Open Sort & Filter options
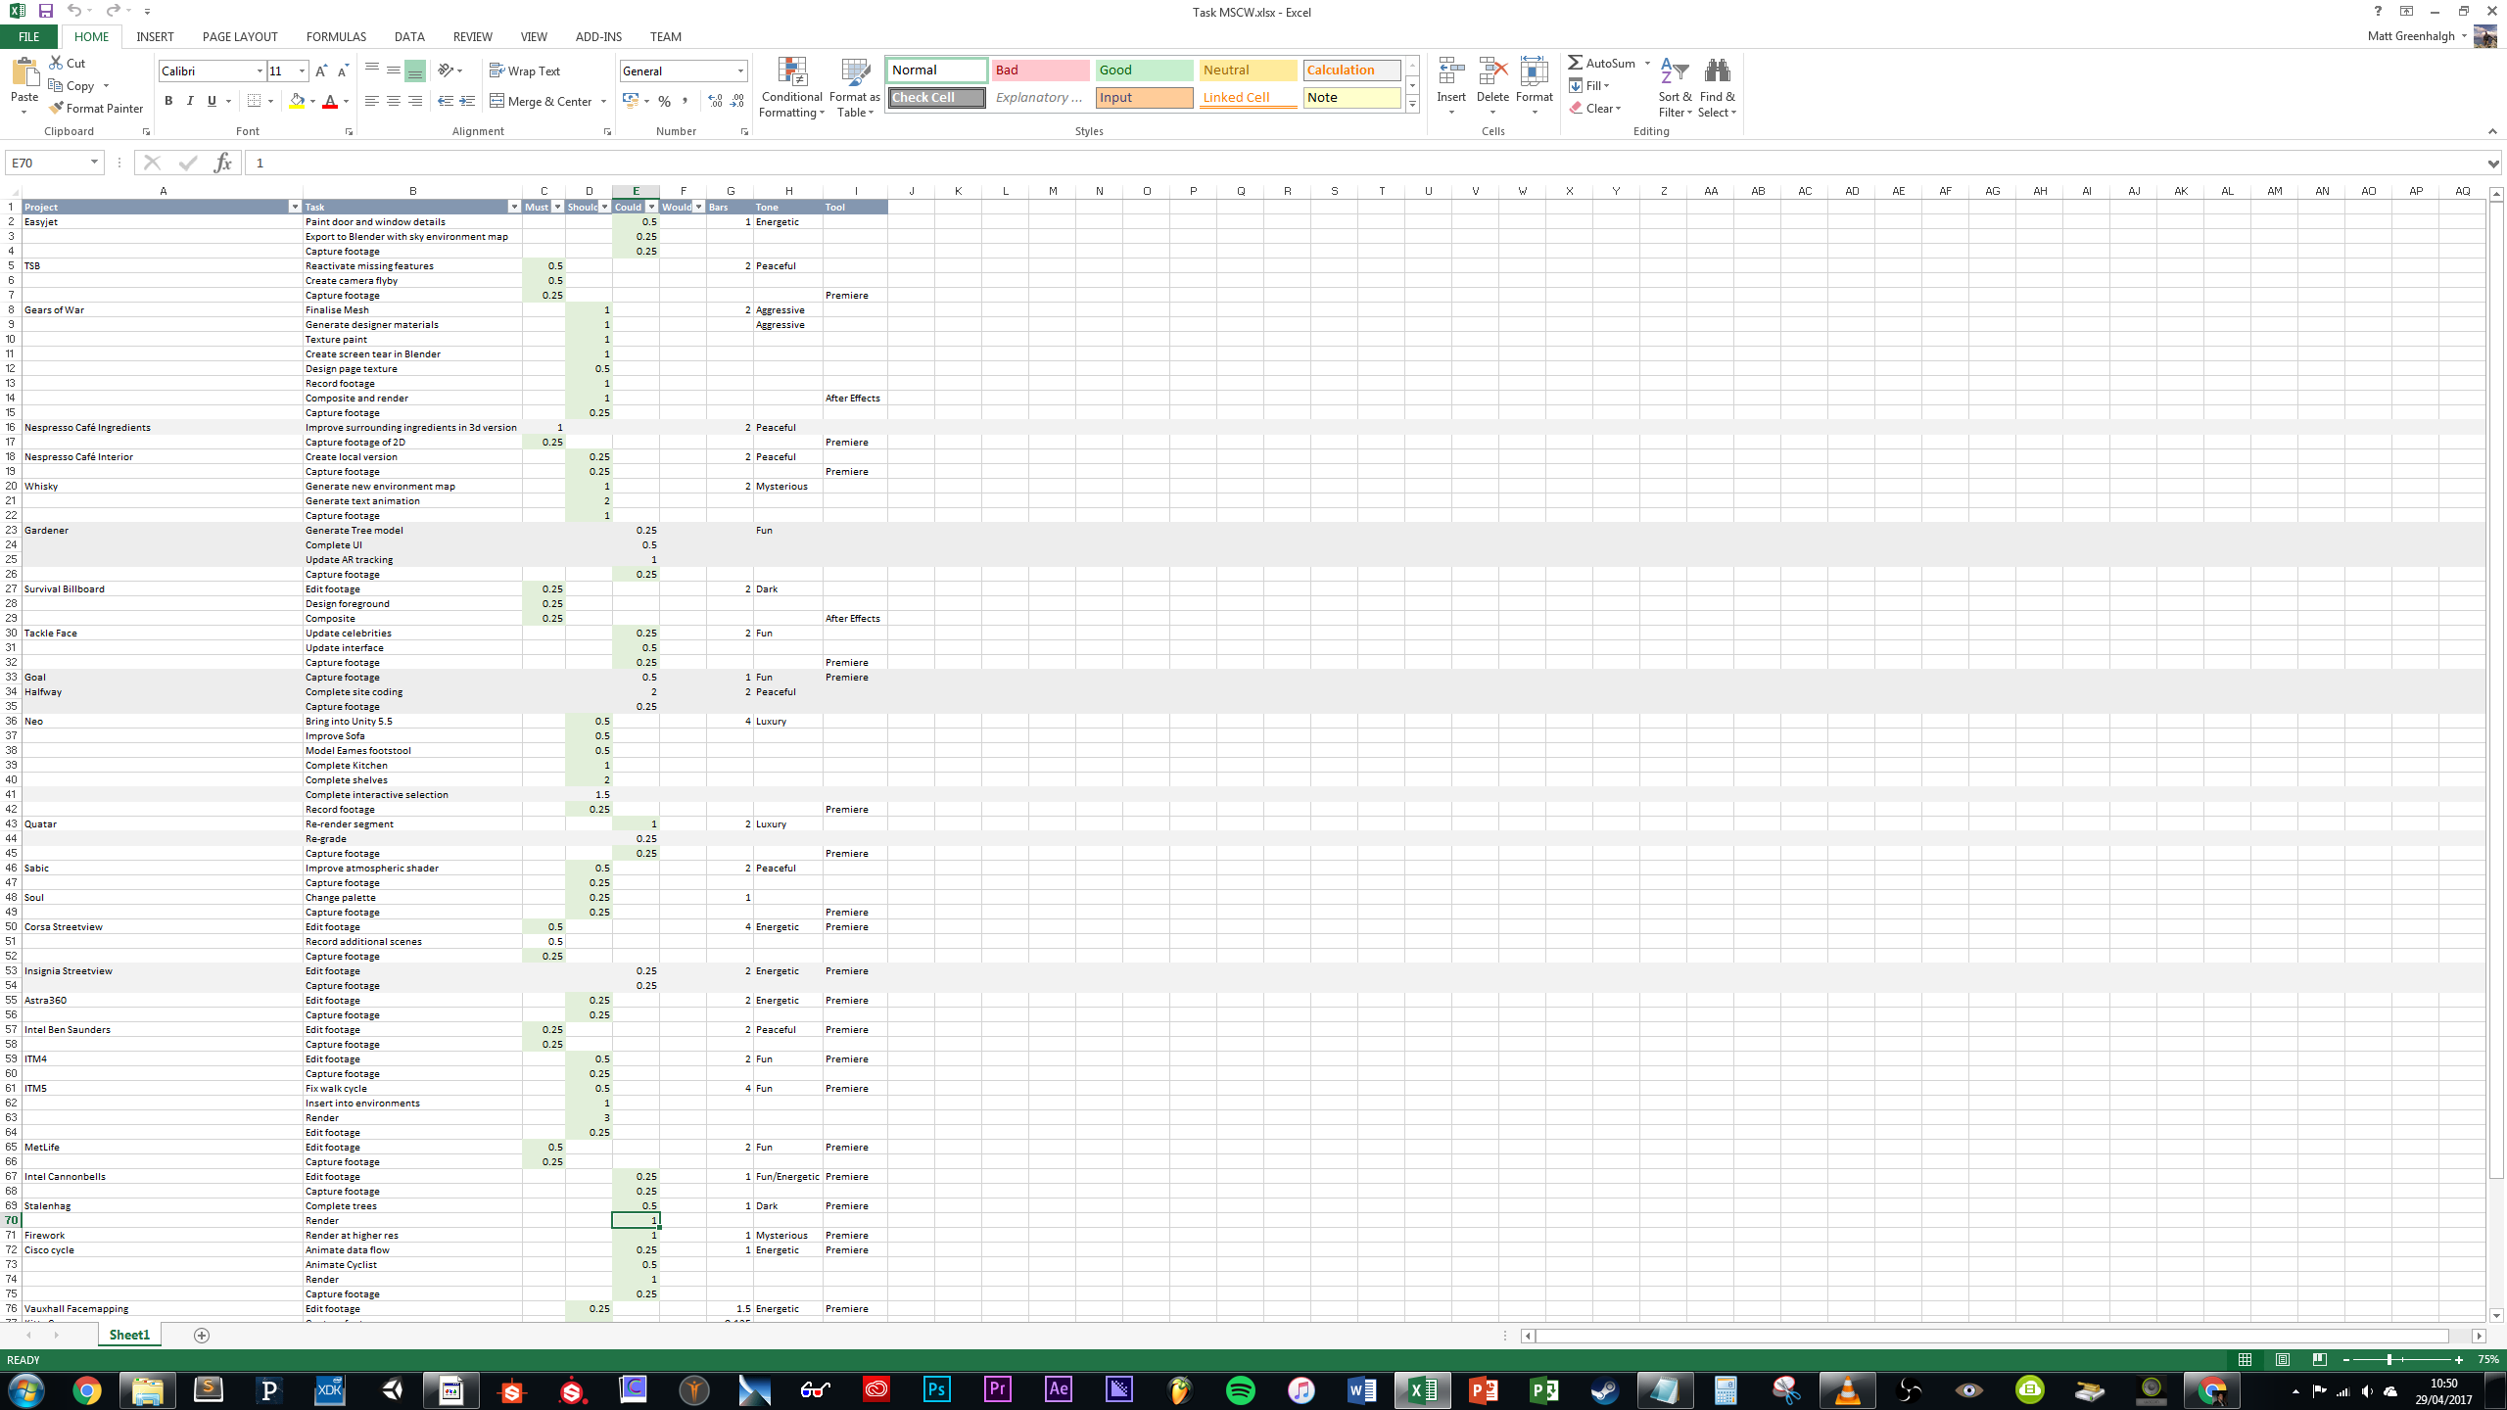The height and width of the screenshot is (1410, 2507). (1675, 88)
